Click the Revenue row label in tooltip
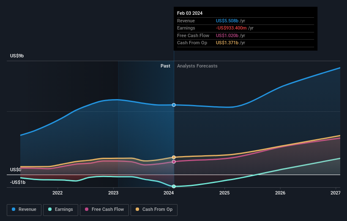This screenshot has height=221, width=347. coord(186,21)
